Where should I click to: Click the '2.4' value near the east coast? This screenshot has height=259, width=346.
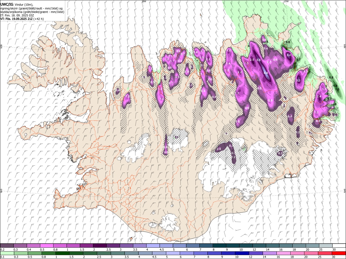pos(319,97)
